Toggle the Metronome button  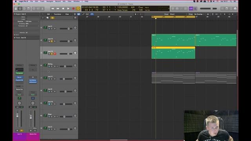(195, 9)
